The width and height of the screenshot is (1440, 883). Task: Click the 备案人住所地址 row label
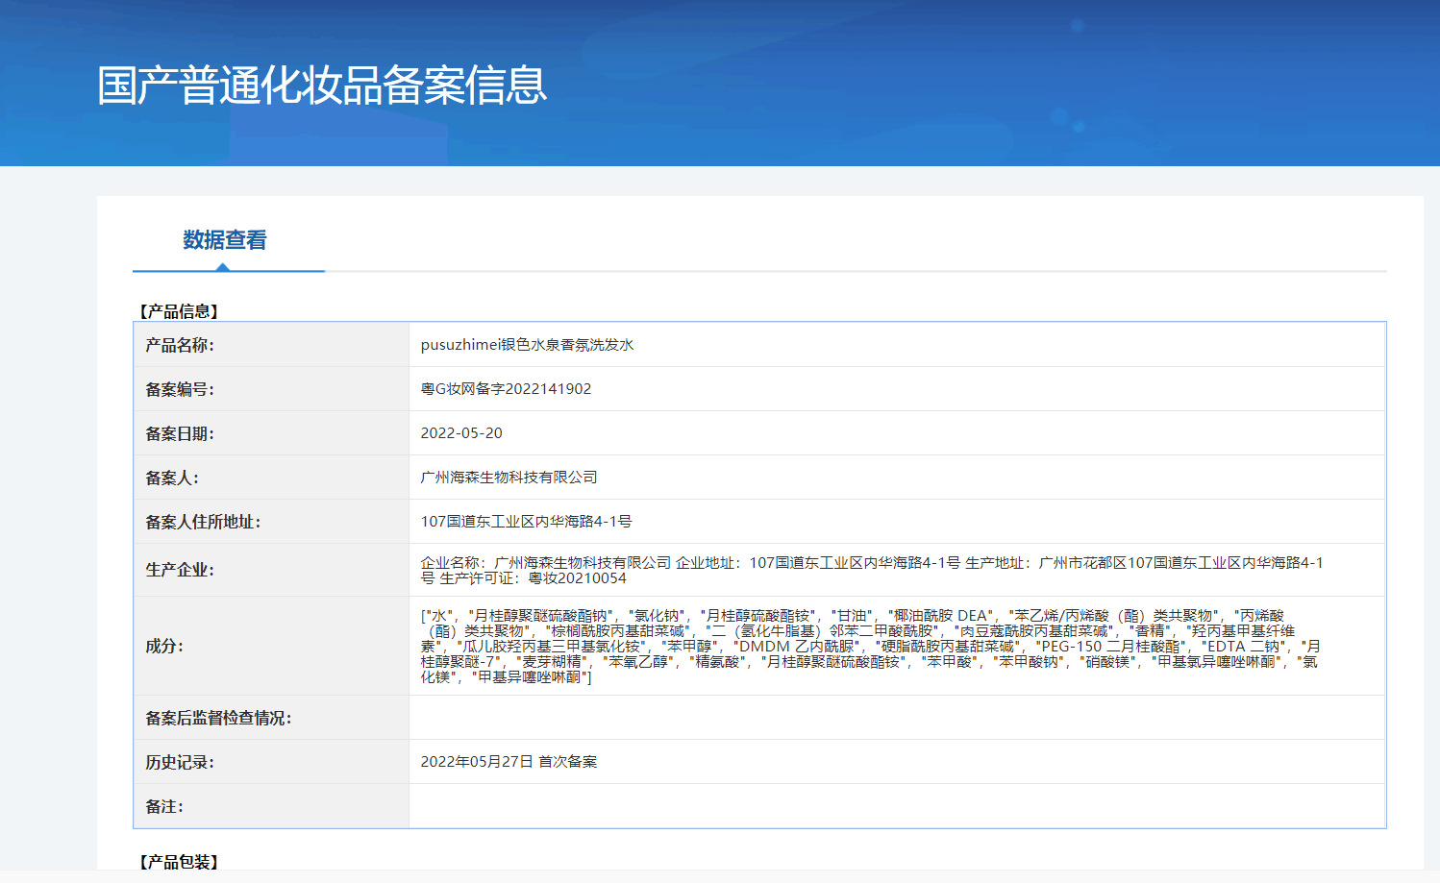coord(203,522)
